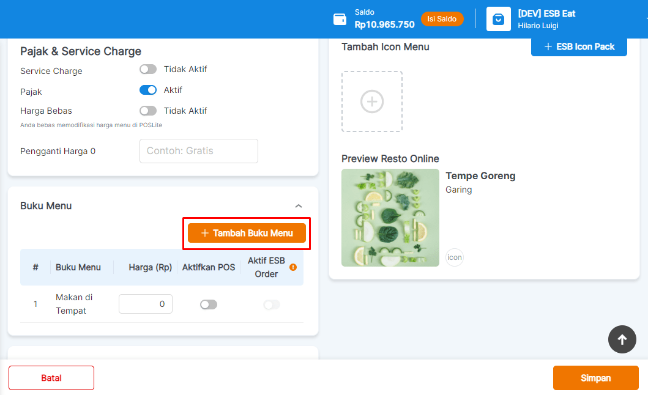The image size is (648, 395).
Task: Click the orange warning icon on Aktif ESB Order
Action: click(x=292, y=267)
